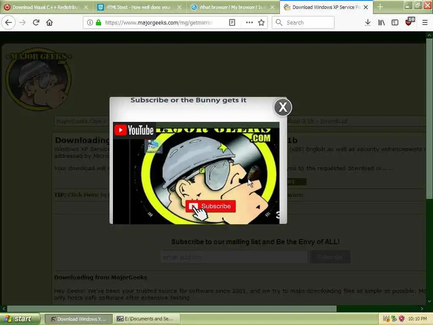Click the email address input field

tap(234, 257)
